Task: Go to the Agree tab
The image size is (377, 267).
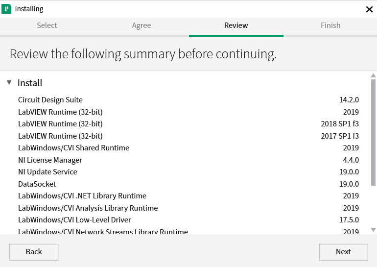Action: point(141,25)
